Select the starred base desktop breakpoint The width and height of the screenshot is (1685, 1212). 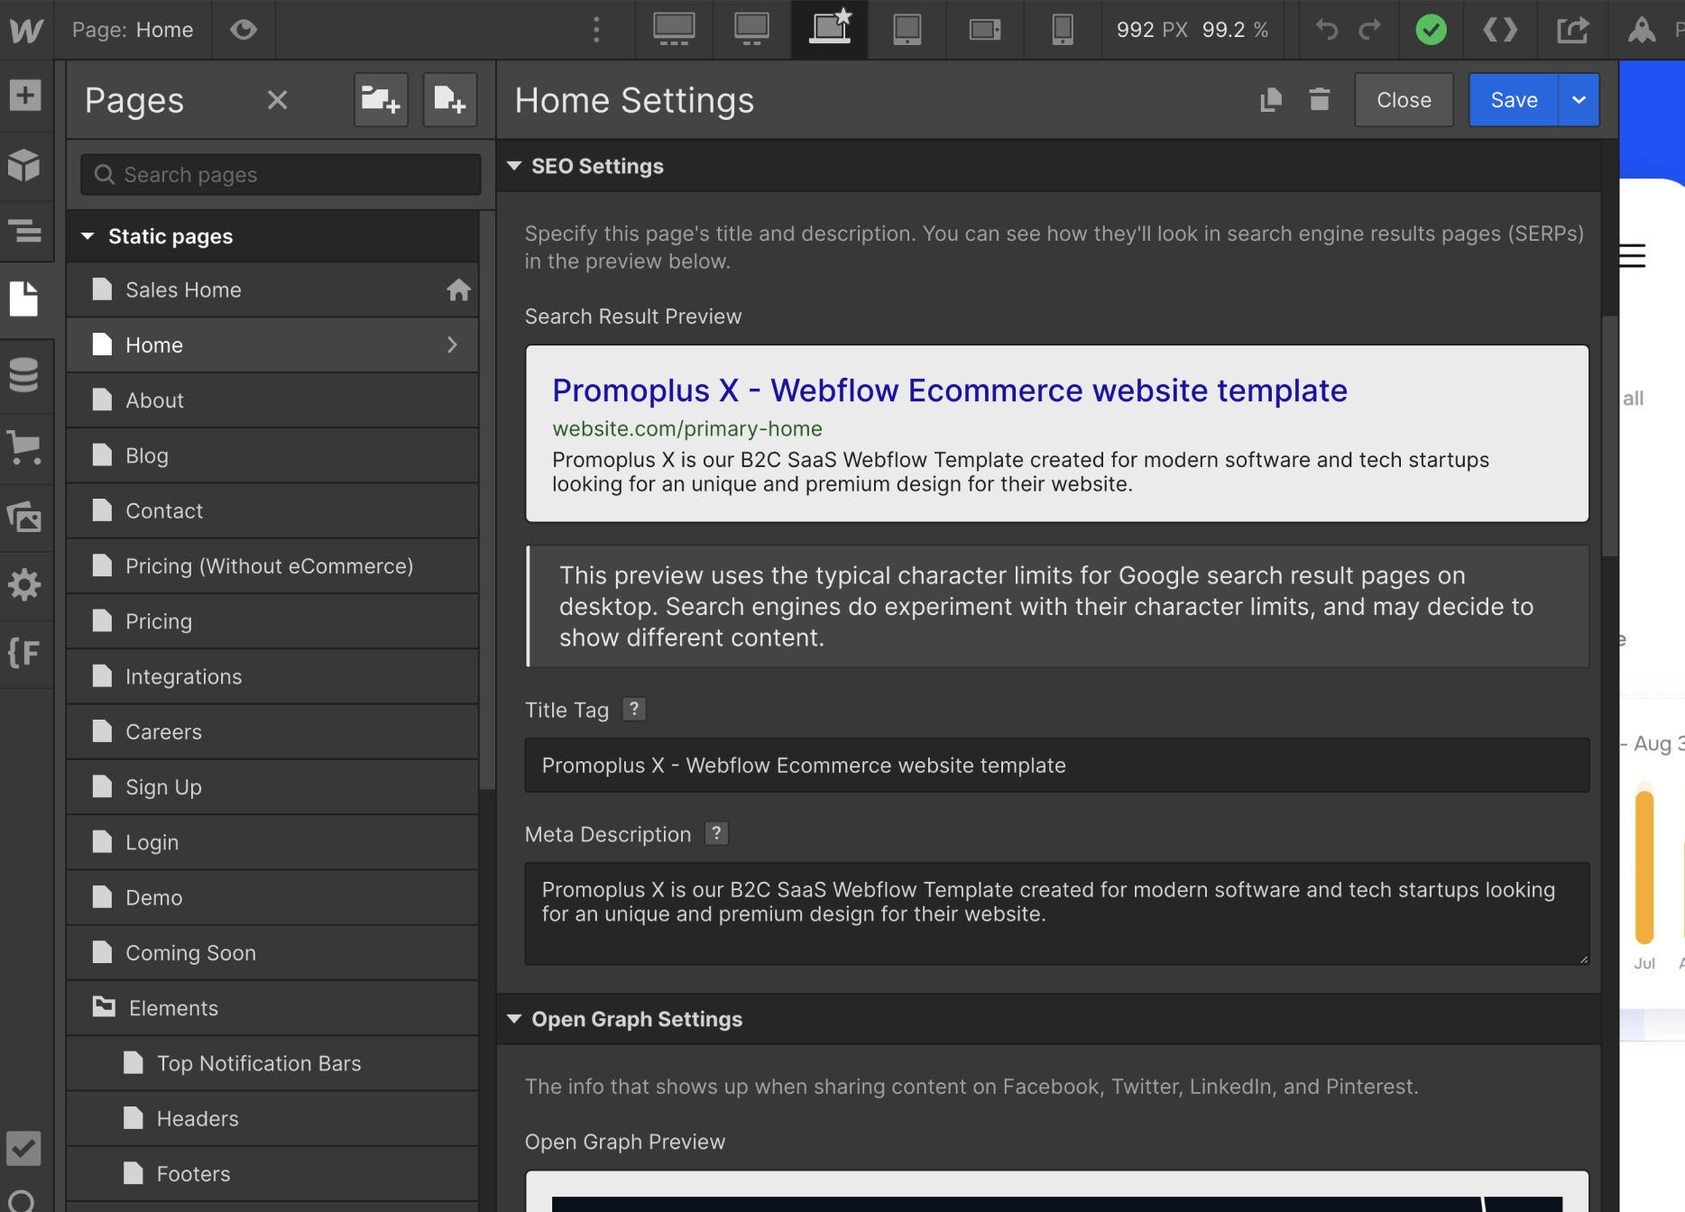(x=830, y=30)
